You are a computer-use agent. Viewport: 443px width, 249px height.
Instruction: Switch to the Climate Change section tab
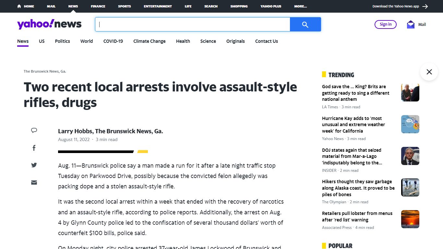150,41
